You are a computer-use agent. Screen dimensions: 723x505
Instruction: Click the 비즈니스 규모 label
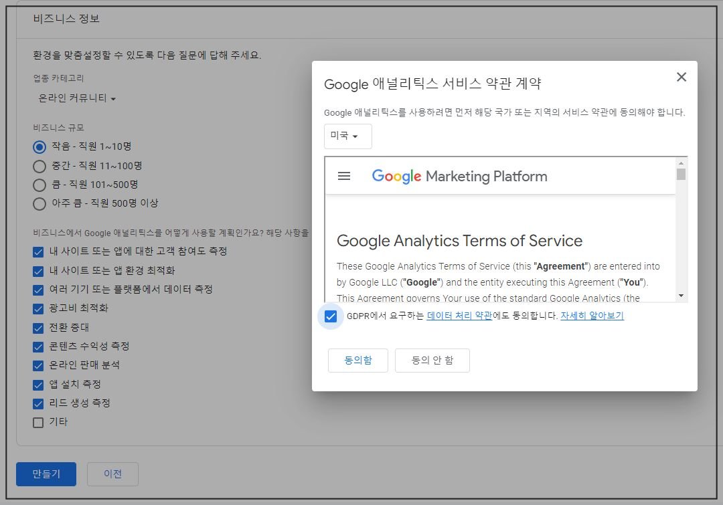click(58, 128)
